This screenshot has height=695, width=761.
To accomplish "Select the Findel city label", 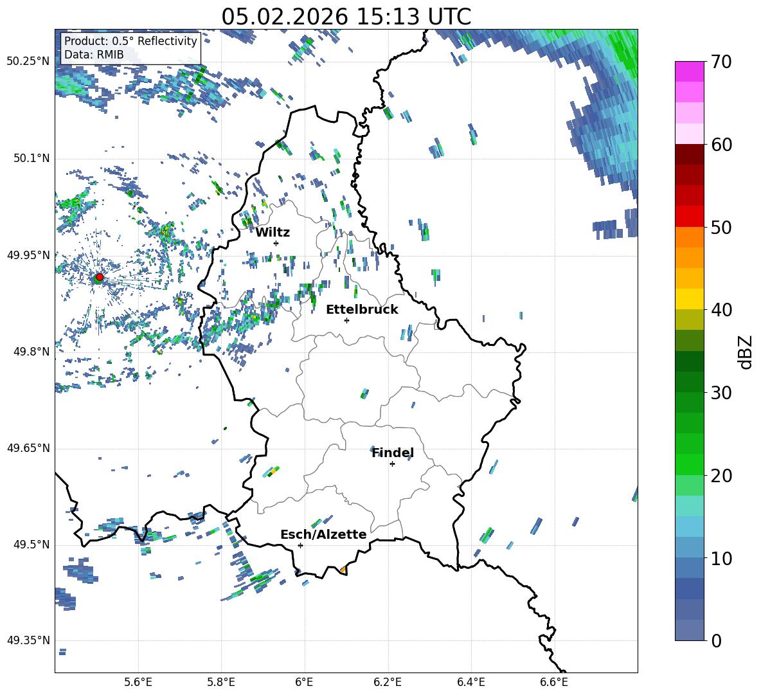I will pyautogui.click(x=393, y=453).
